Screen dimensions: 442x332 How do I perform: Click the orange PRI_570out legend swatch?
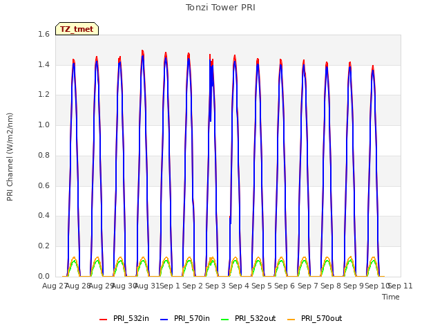[x=291, y=320]
